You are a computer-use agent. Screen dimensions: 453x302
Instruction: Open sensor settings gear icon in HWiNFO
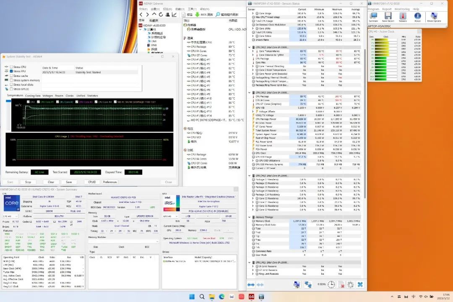(350, 285)
